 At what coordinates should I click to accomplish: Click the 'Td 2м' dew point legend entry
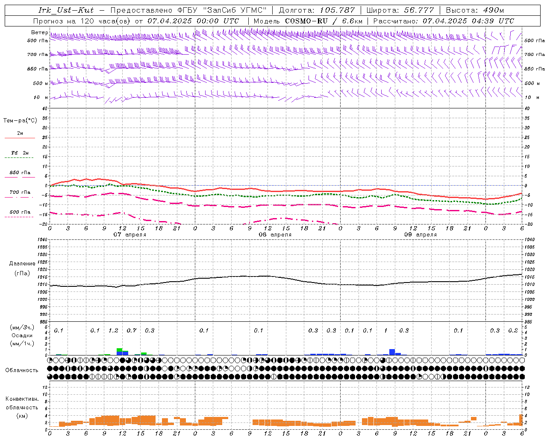click(x=20, y=153)
